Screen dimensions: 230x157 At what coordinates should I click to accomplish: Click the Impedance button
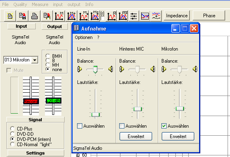[x=177, y=16]
